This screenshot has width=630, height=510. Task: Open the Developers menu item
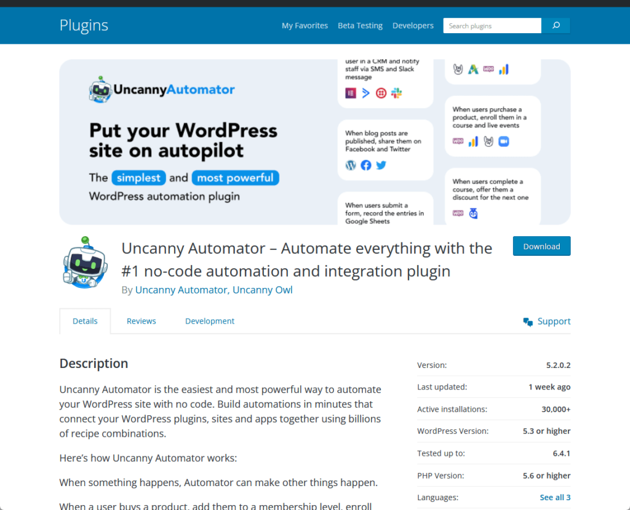tap(413, 26)
